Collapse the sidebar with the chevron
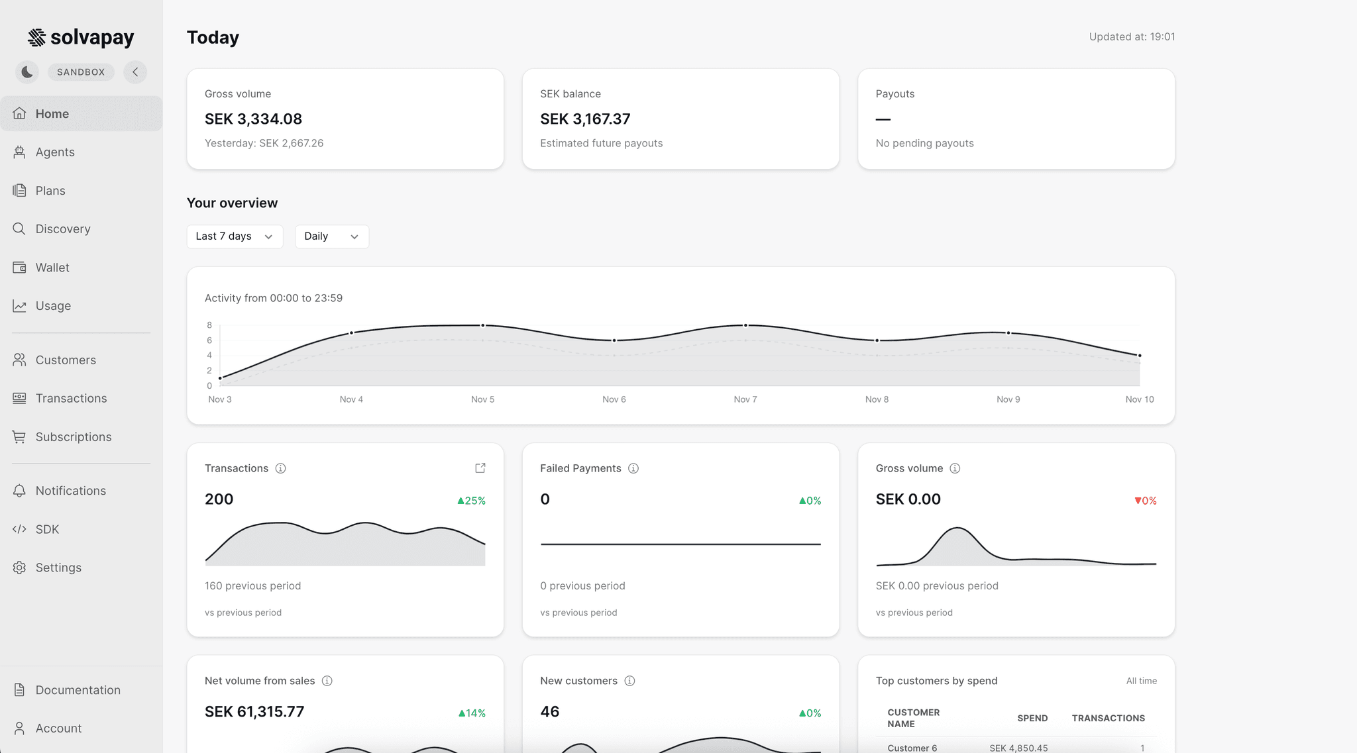 (x=135, y=72)
